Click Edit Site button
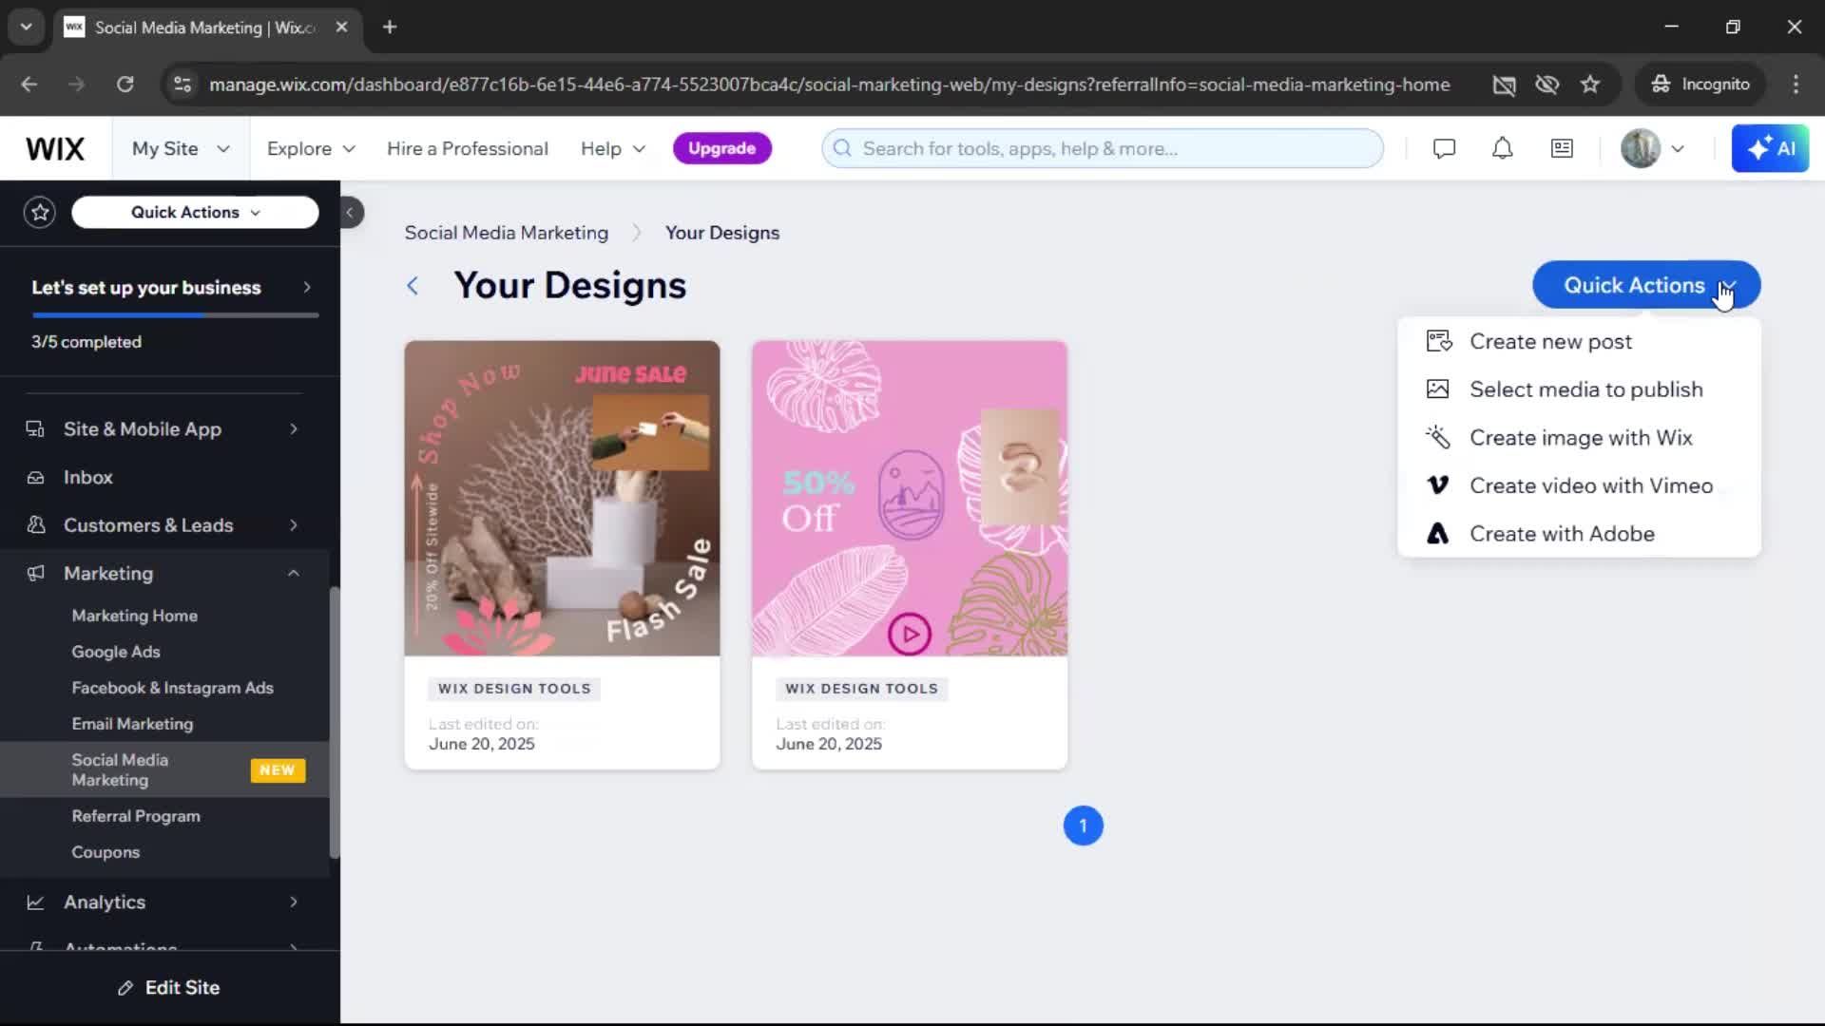Screen dimensions: 1825x1026 pos(169,988)
